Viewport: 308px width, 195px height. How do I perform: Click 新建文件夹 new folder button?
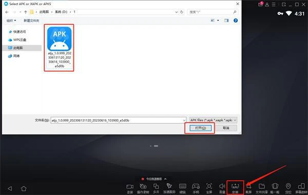pyautogui.click(x=31, y=20)
